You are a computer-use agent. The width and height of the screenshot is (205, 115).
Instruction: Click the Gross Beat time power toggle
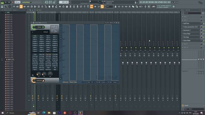point(43,27)
